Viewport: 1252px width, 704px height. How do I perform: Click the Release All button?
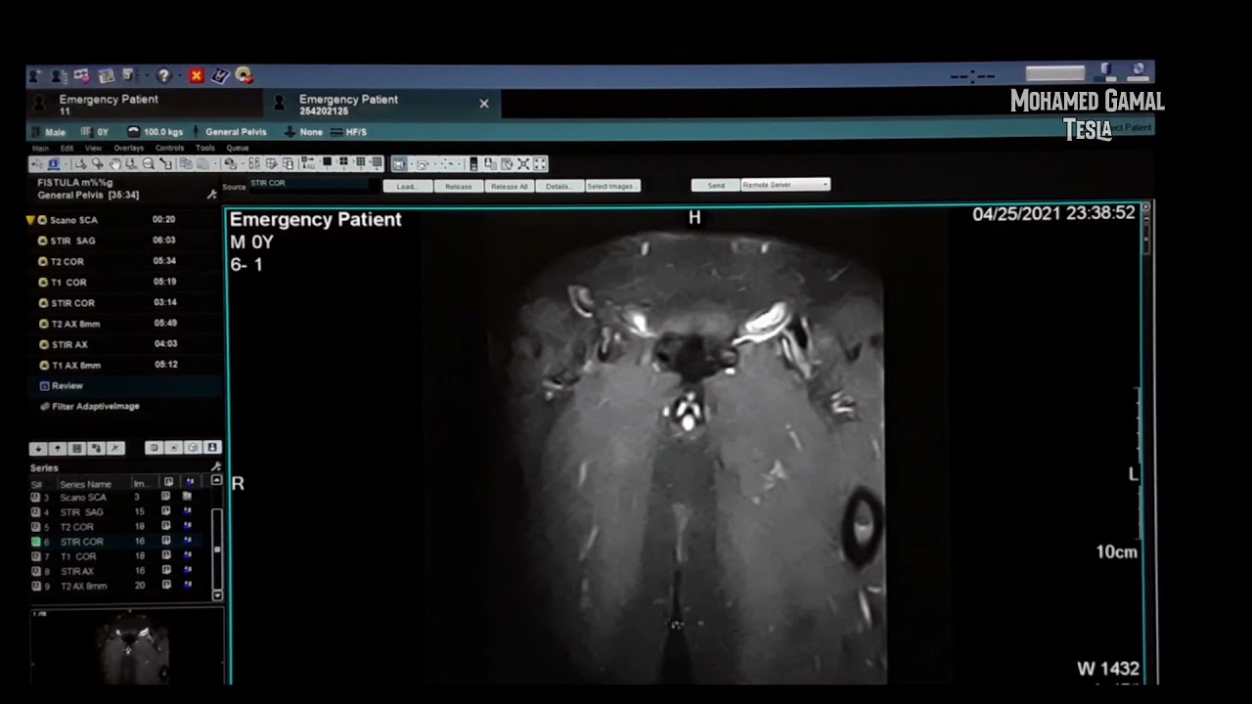[509, 186]
